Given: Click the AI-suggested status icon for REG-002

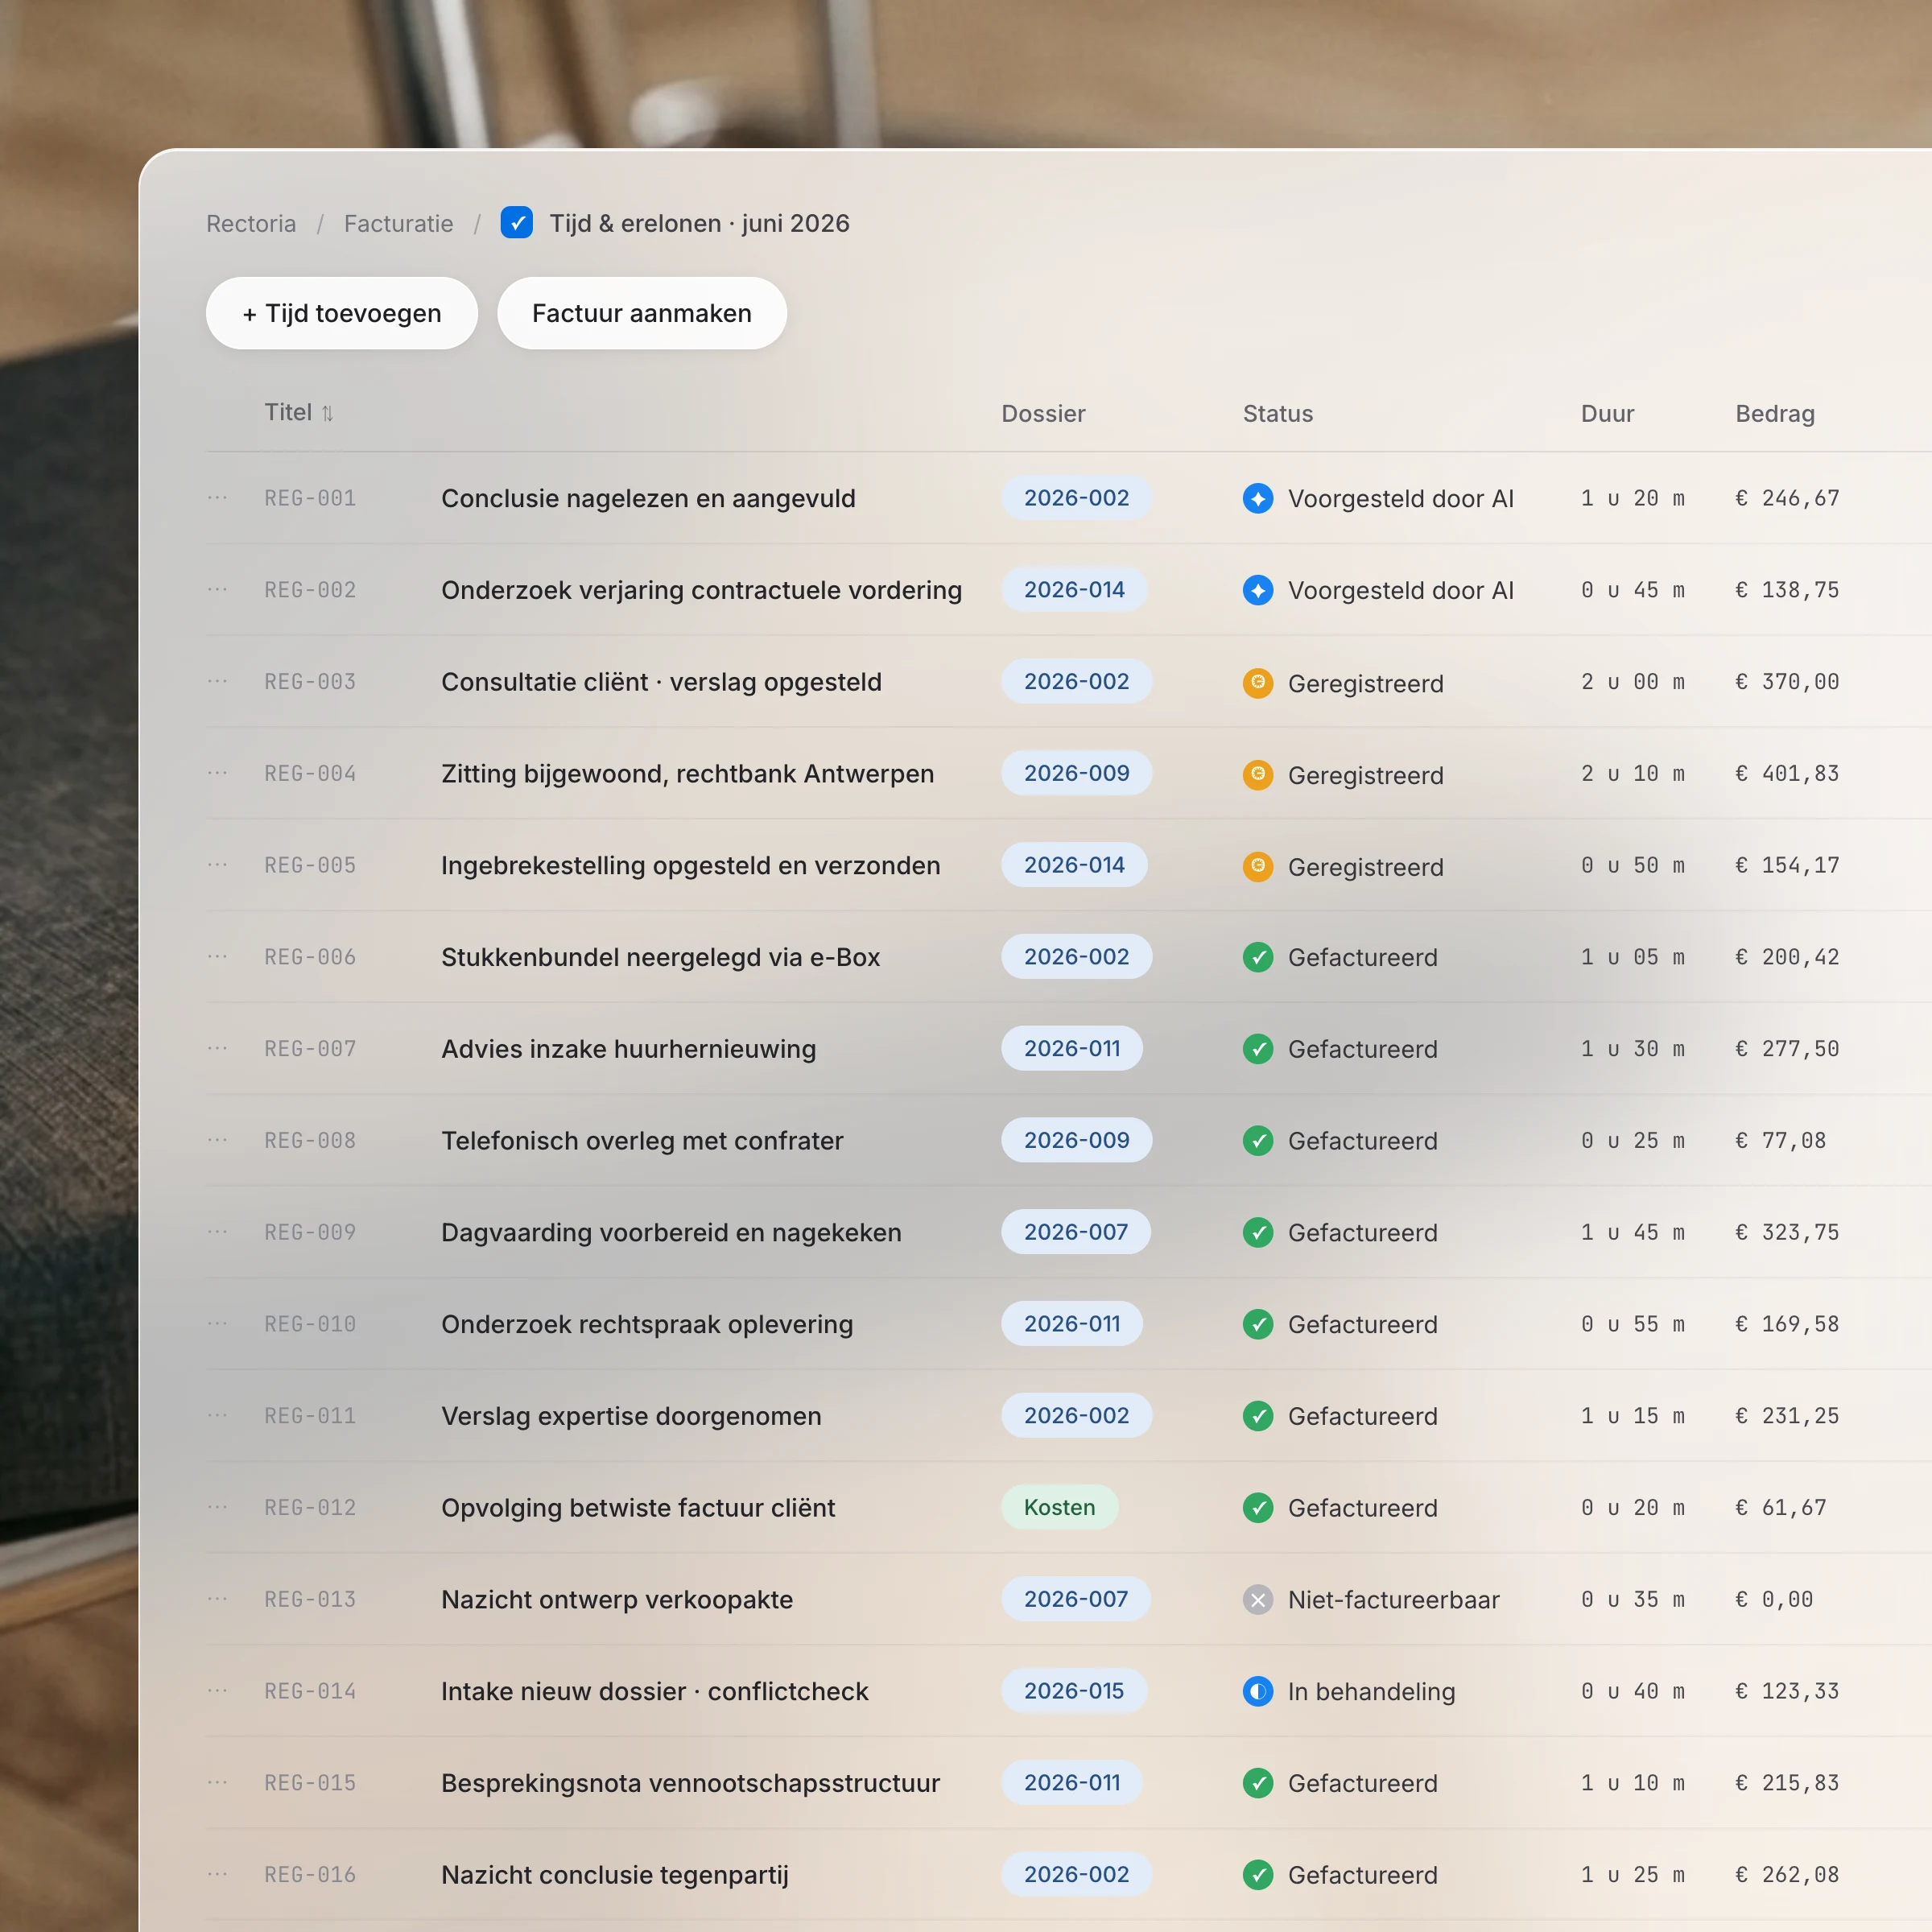Looking at the screenshot, I should tap(1258, 590).
